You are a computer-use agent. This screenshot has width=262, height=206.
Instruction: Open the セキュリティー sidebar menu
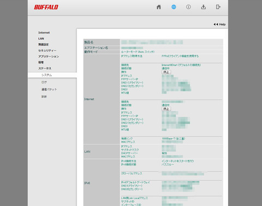click(x=47, y=51)
